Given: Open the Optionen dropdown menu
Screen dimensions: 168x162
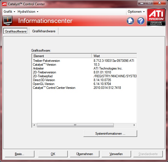Looking at the screenshot, I should pos(136,12).
